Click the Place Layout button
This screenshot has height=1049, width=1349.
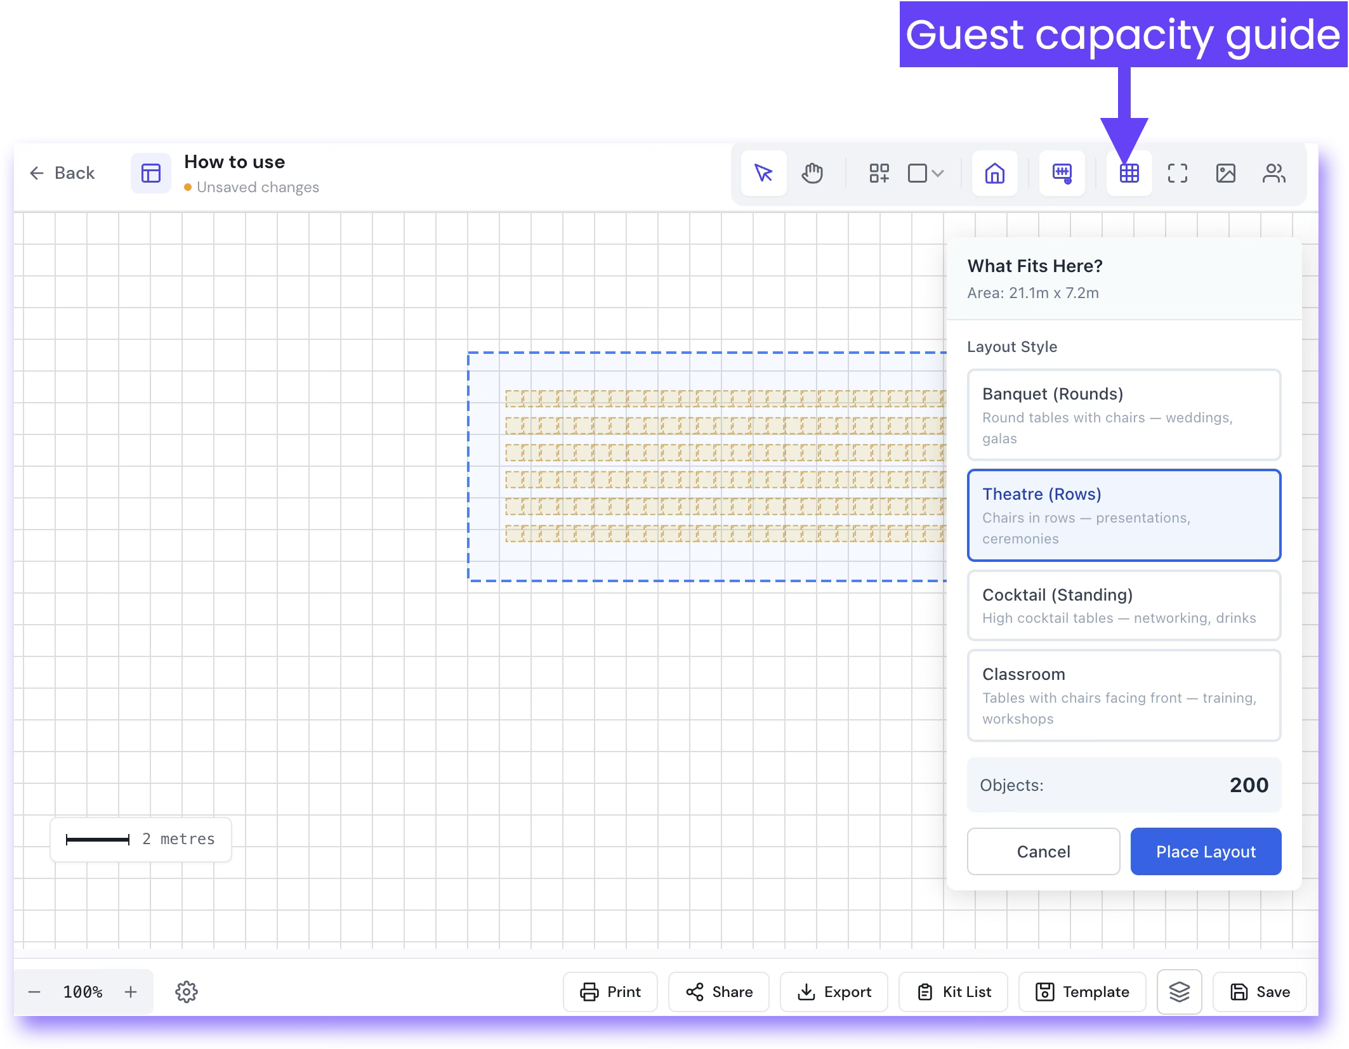click(1206, 851)
